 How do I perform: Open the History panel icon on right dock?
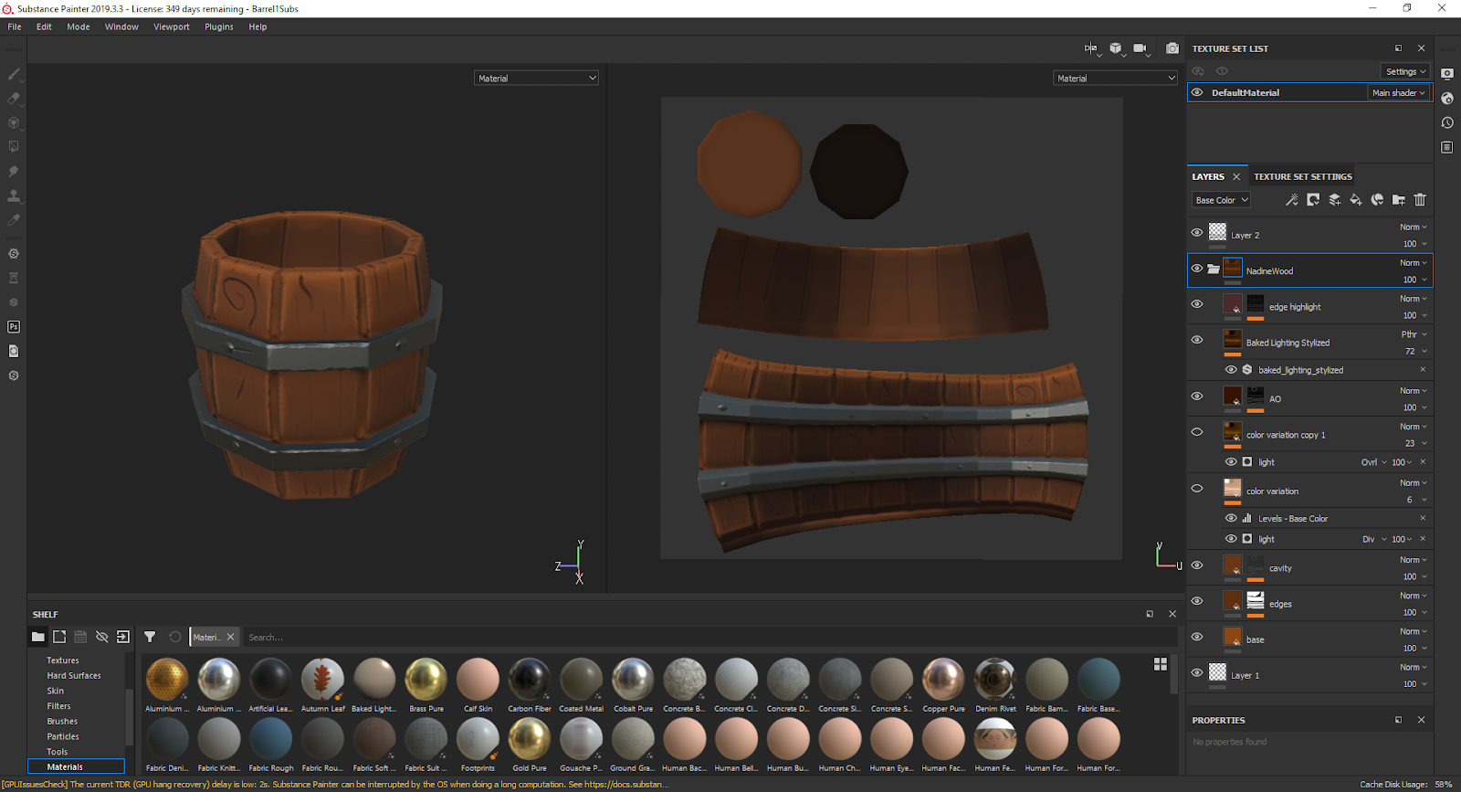pyautogui.click(x=1447, y=122)
